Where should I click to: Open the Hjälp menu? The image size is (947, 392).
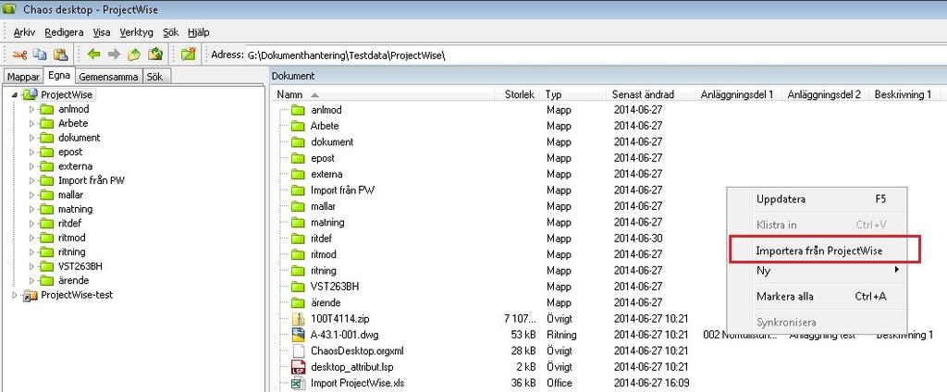[199, 32]
